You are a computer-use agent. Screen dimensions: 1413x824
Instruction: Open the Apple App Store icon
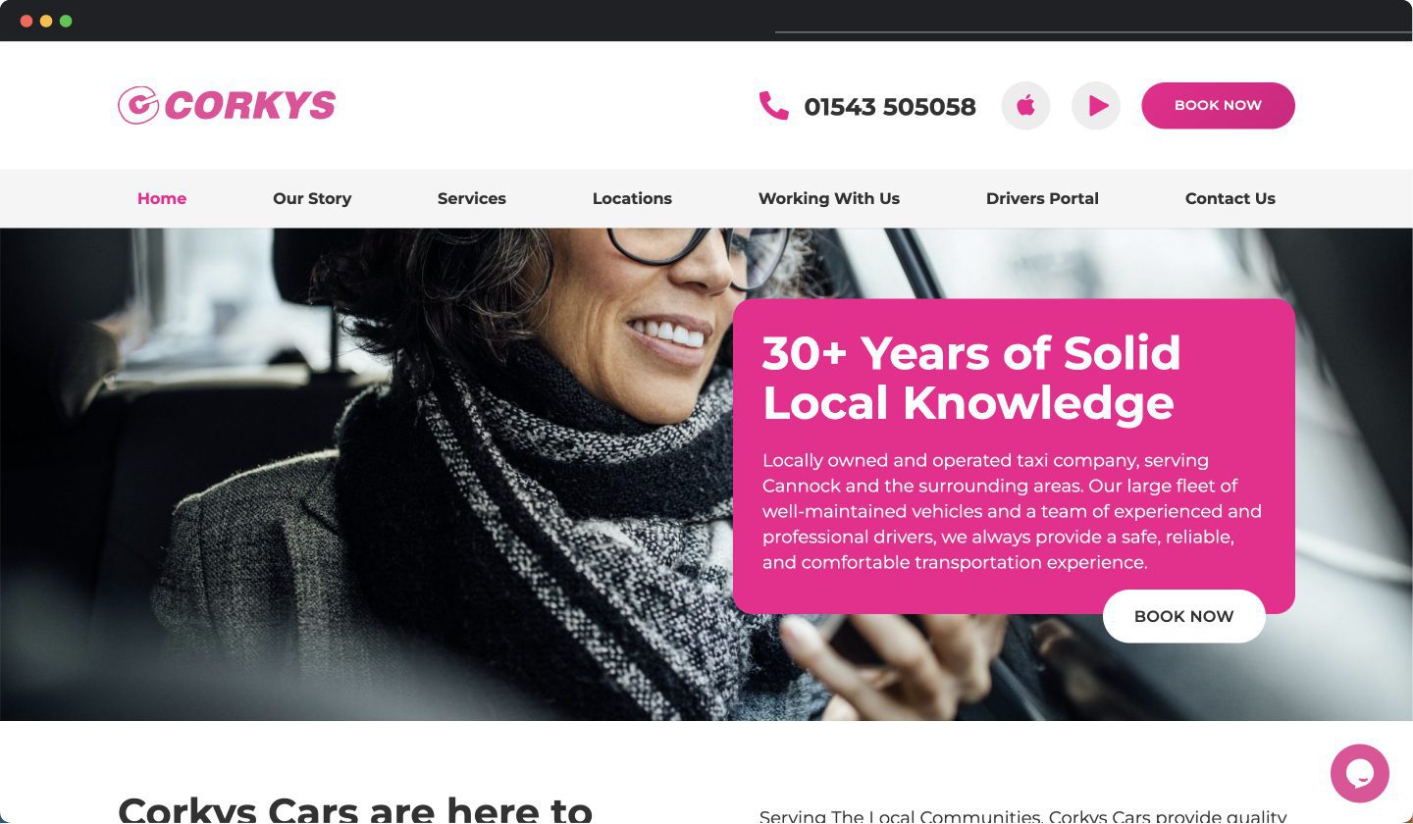pos(1025,105)
